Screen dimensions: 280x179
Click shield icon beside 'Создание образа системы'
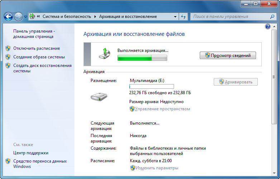click(8, 57)
